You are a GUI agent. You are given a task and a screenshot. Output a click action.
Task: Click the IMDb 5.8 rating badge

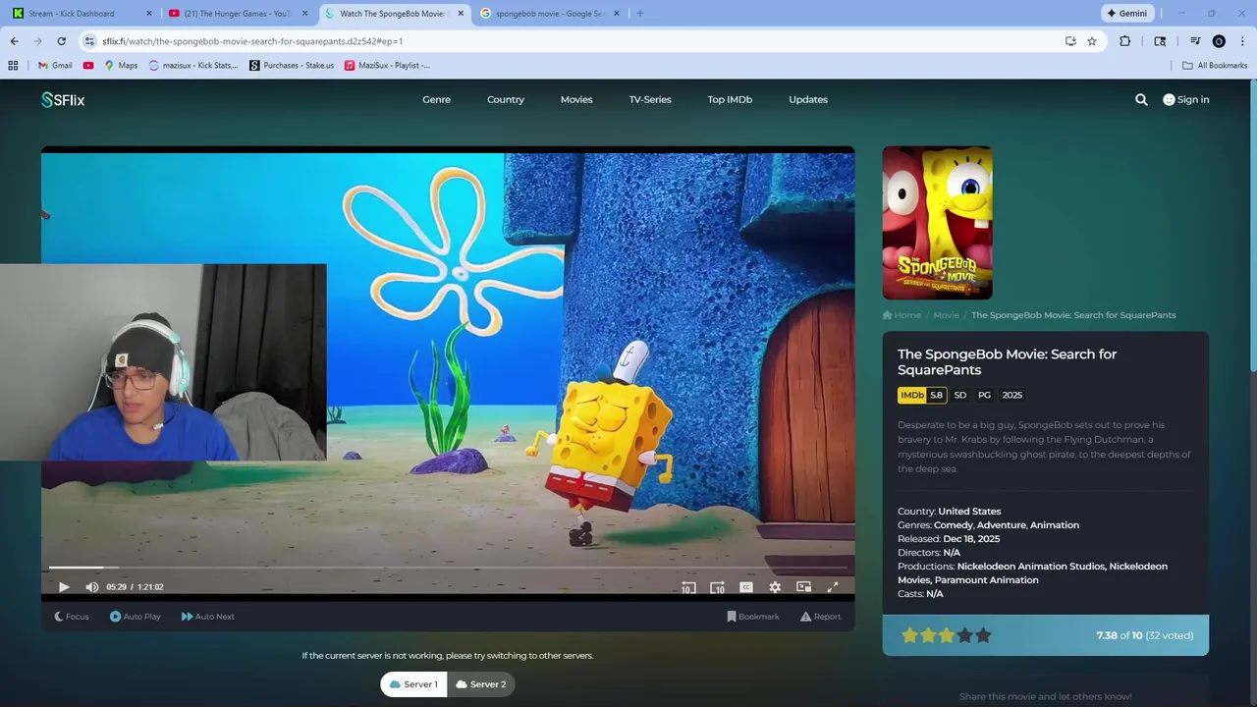[922, 395]
